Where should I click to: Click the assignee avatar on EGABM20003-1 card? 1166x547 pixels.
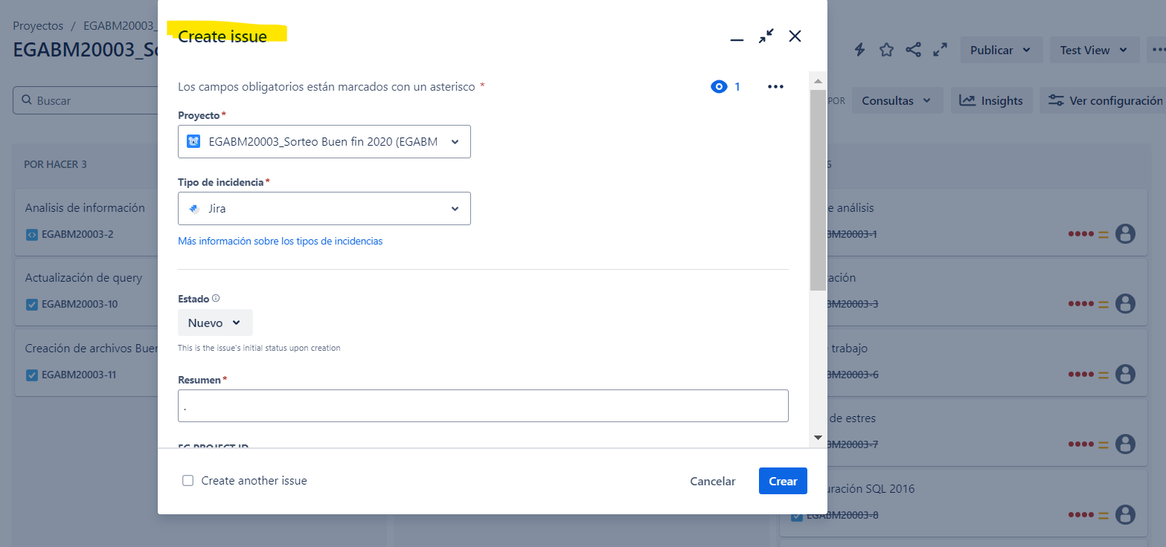1126,233
